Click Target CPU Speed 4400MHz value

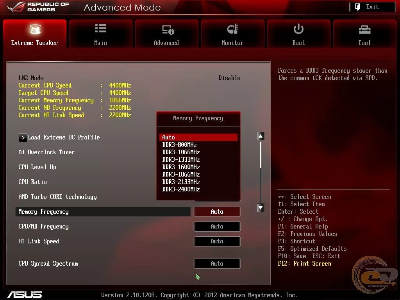pos(120,93)
